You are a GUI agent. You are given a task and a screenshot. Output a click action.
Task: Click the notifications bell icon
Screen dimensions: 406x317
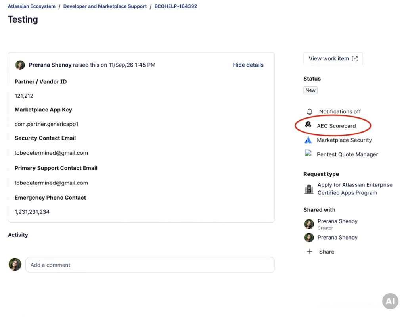[x=309, y=112]
